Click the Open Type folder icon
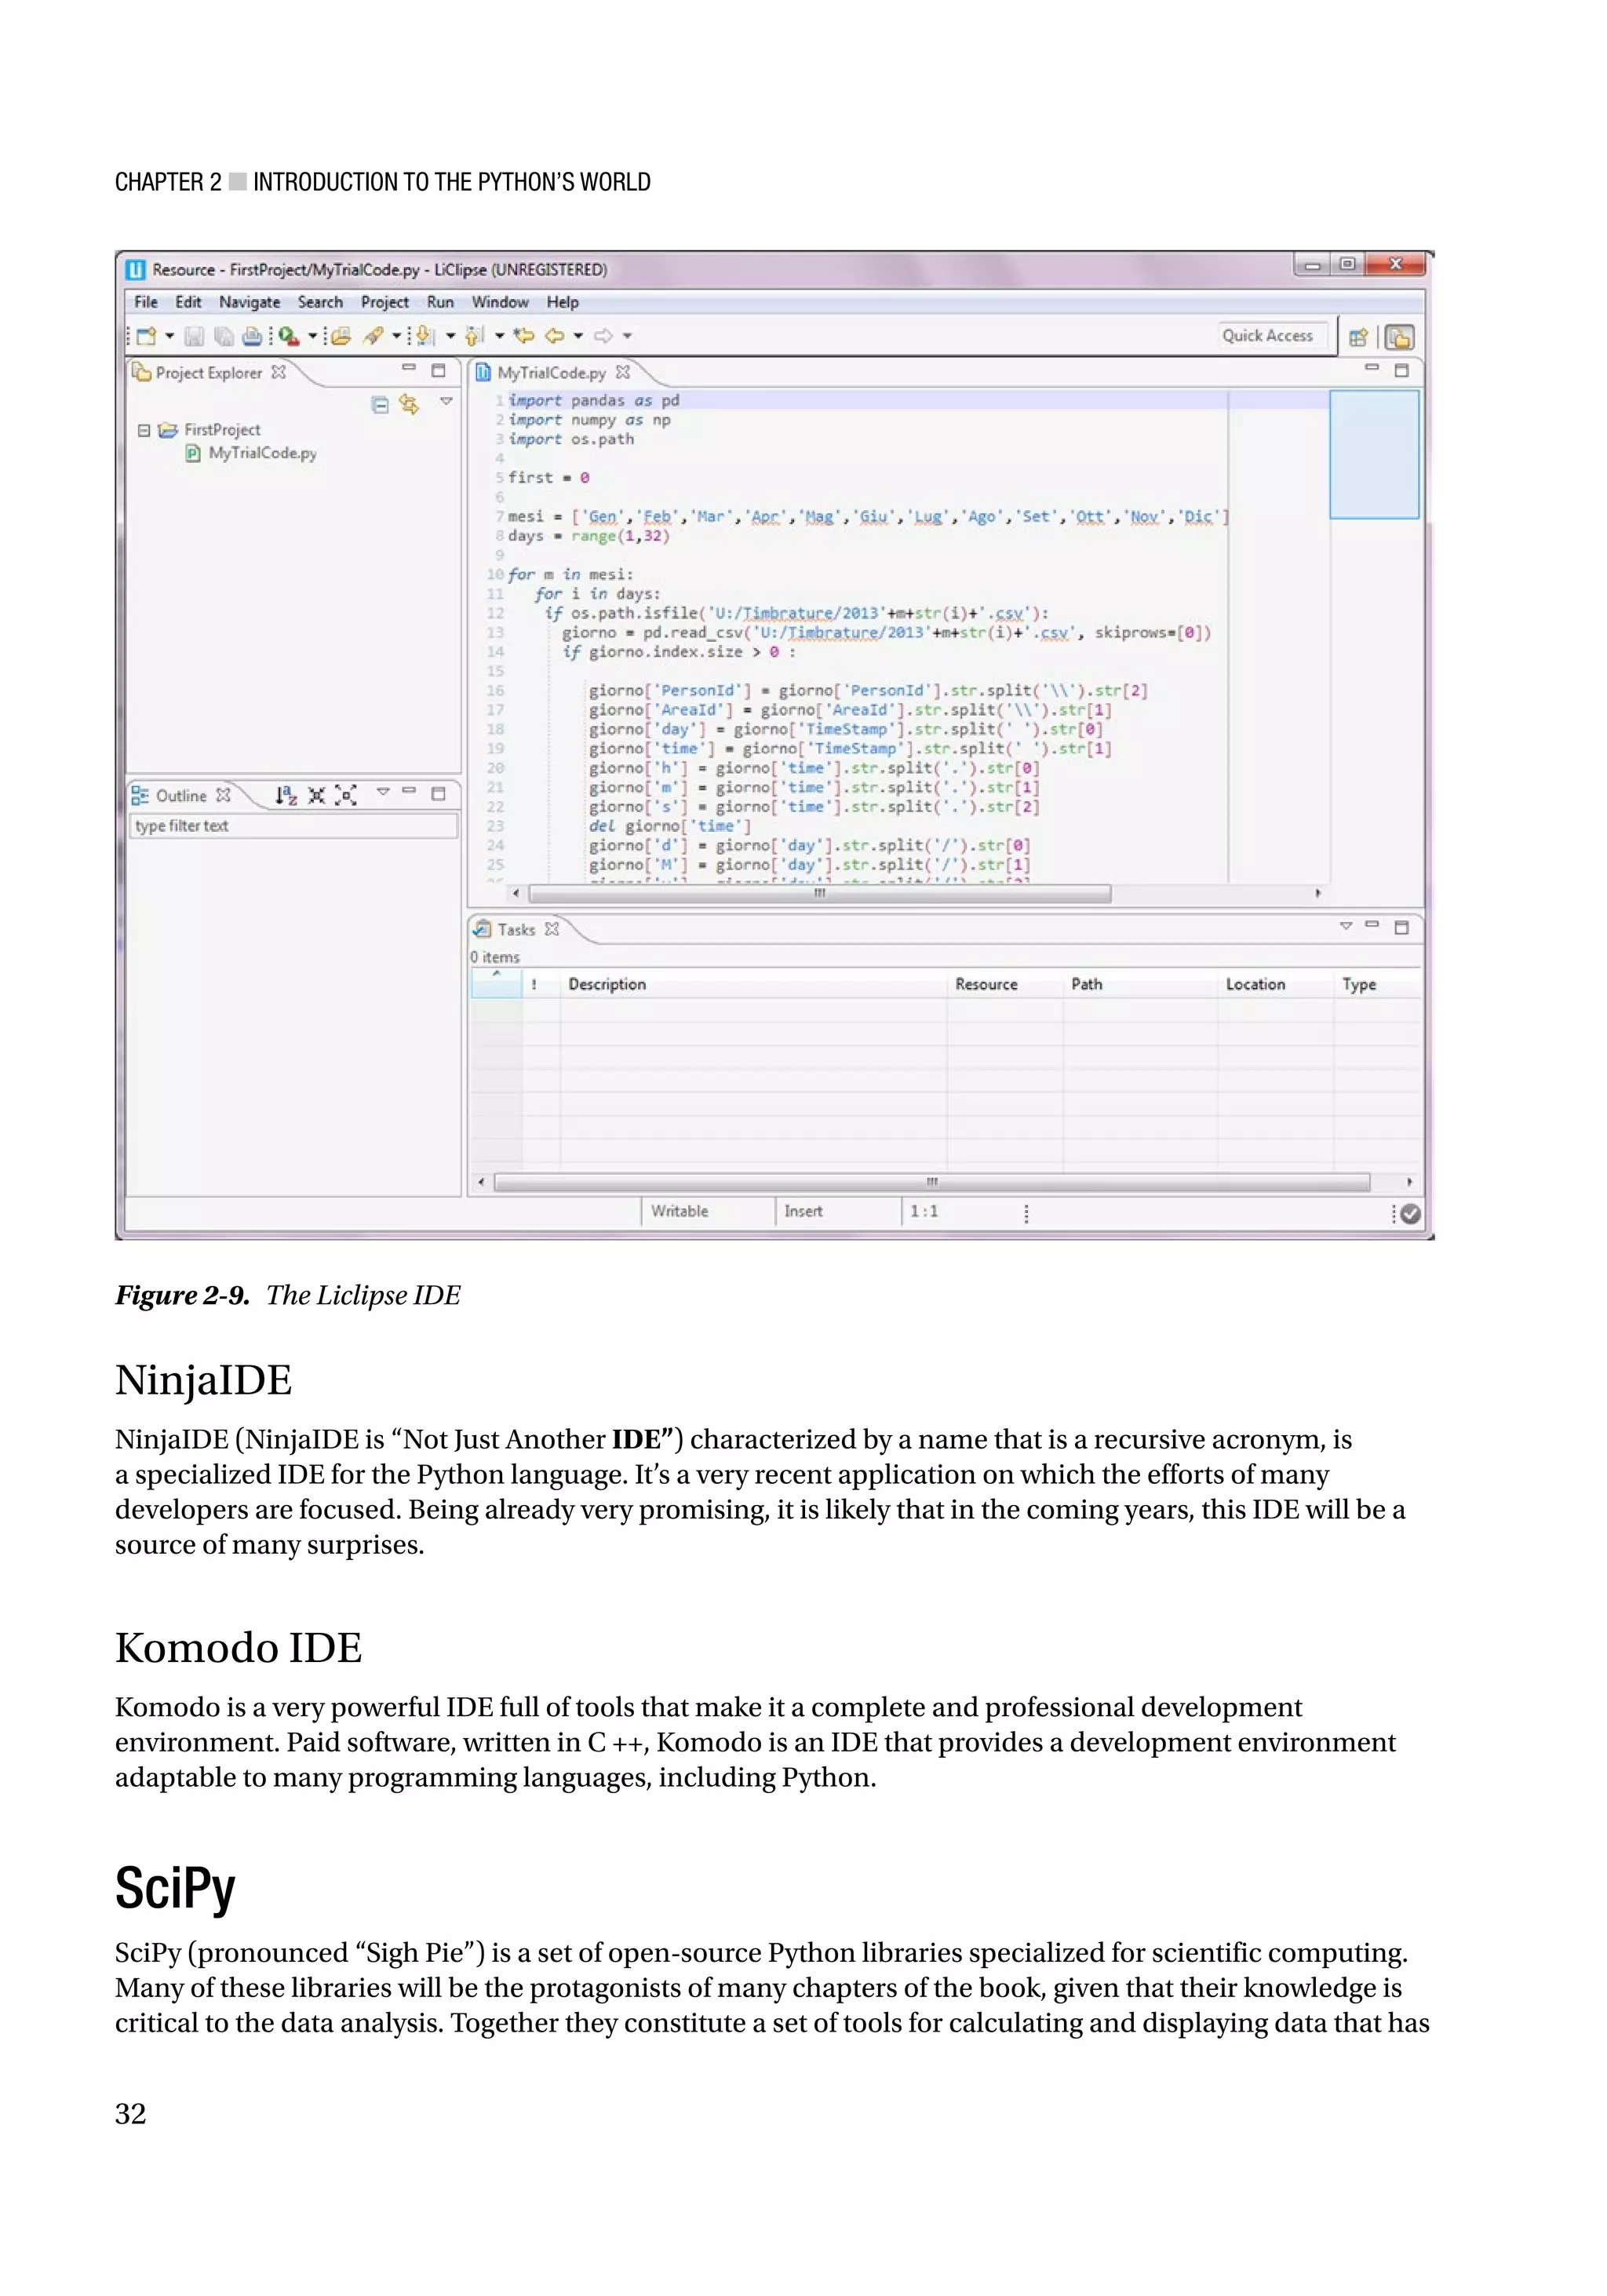1607x2296 pixels. click(x=341, y=337)
